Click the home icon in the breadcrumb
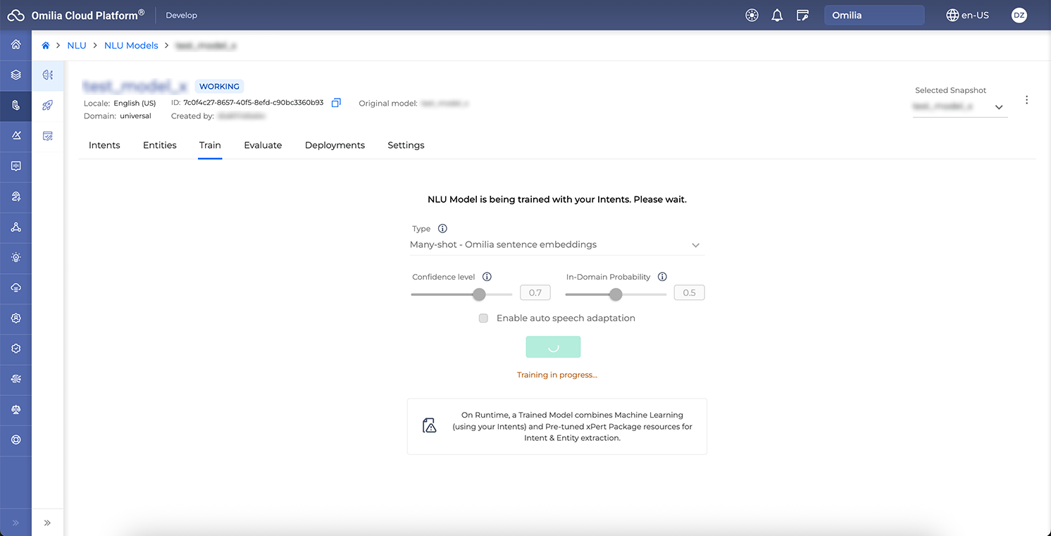The height and width of the screenshot is (536, 1051). tap(46, 46)
